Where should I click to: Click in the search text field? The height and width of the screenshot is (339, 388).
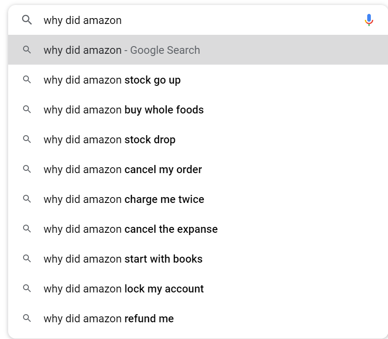click(198, 20)
